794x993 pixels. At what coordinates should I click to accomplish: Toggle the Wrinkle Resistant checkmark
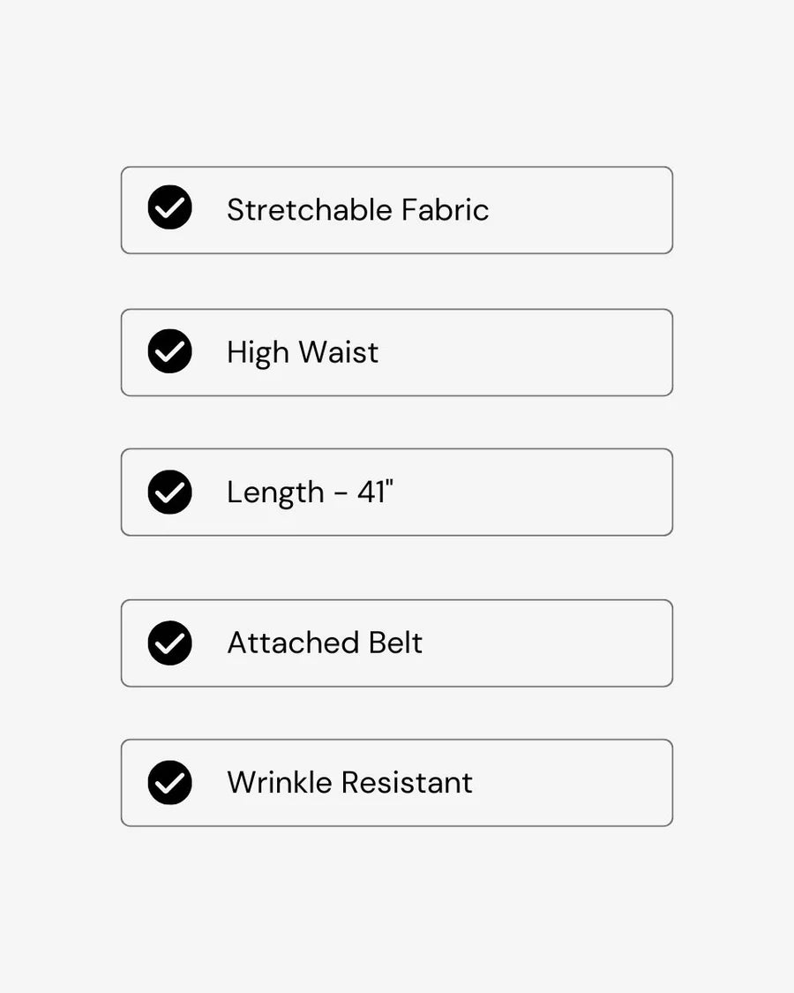pos(169,782)
